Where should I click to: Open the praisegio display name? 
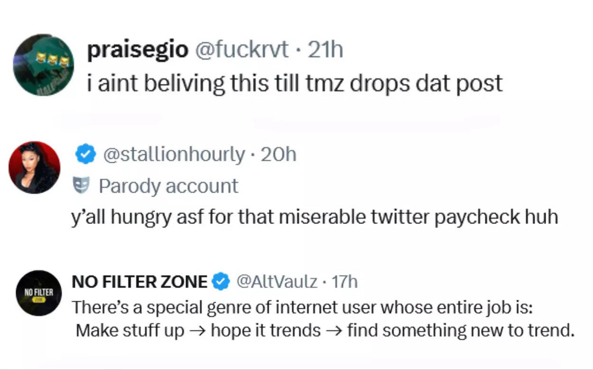(x=137, y=50)
